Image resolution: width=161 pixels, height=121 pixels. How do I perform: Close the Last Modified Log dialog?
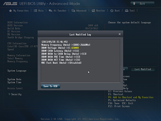(x=119, y=34)
